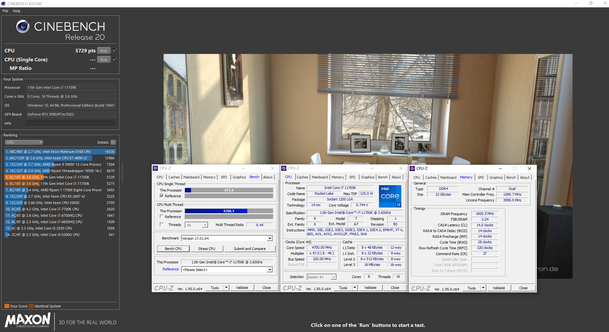Select ranking row Ryzen Threadripper 1950X
Viewport: 609px width, 332px height.
click(x=60, y=171)
